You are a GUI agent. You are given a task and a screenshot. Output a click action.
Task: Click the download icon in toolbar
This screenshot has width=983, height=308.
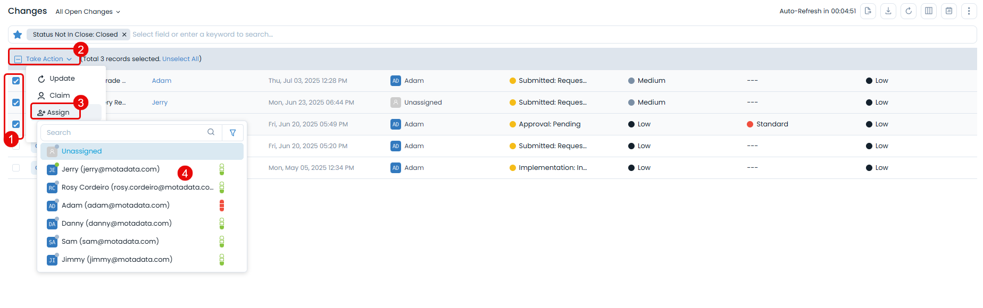[888, 11]
